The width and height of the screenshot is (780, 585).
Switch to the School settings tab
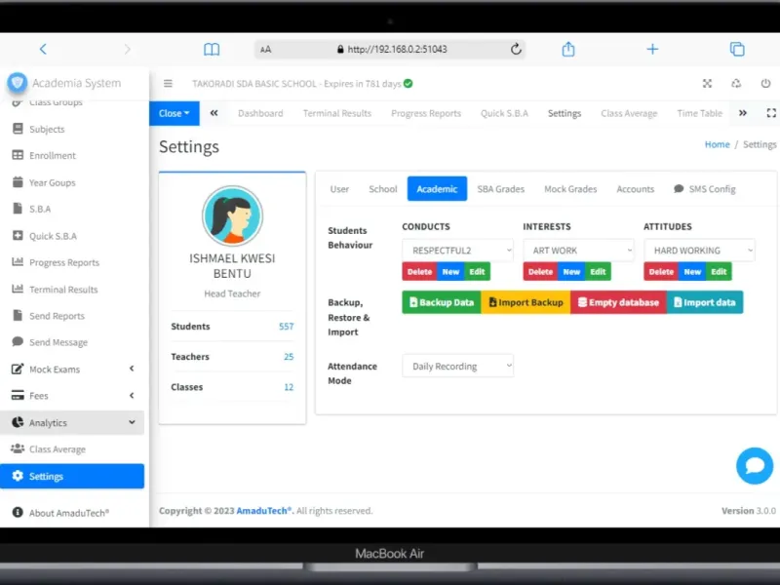click(383, 189)
